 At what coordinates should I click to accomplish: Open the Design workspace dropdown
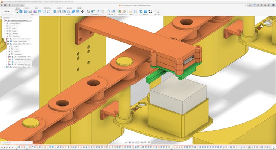pyautogui.click(x=6, y=11)
